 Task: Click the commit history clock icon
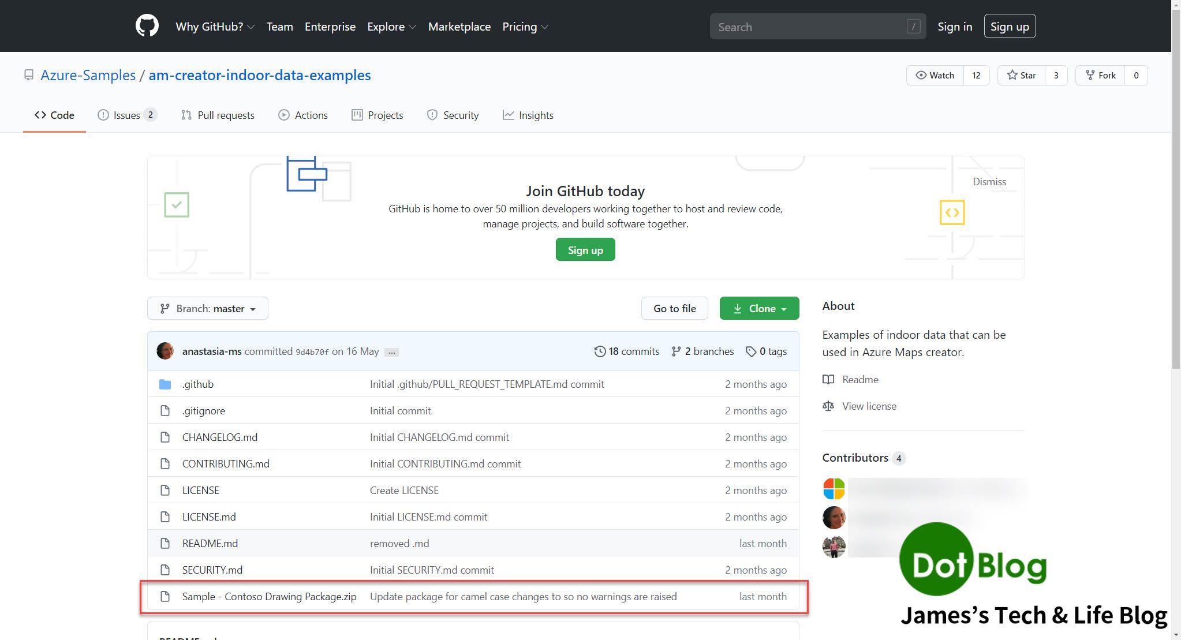[600, 351]
